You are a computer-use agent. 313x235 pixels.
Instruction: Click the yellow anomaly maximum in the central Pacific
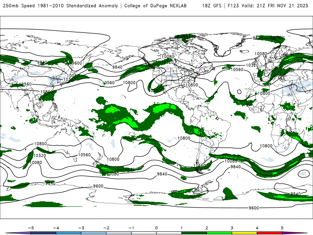[x=112, y=110]
